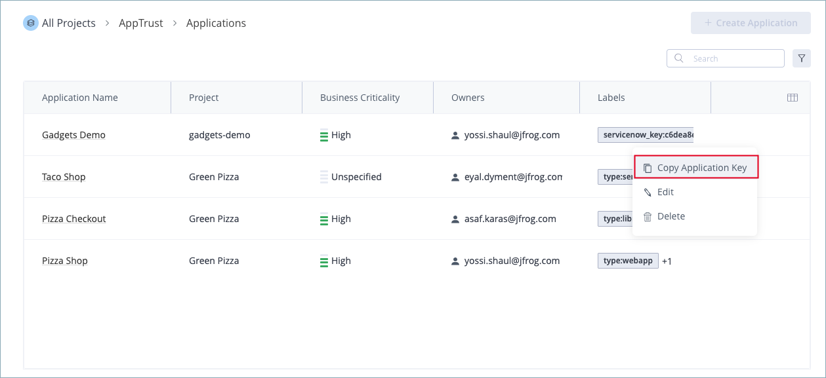Viewport: 826px width, 378px height.
Task: Click the pencil icon next to Edit
Action: click(x=647, y=191)
